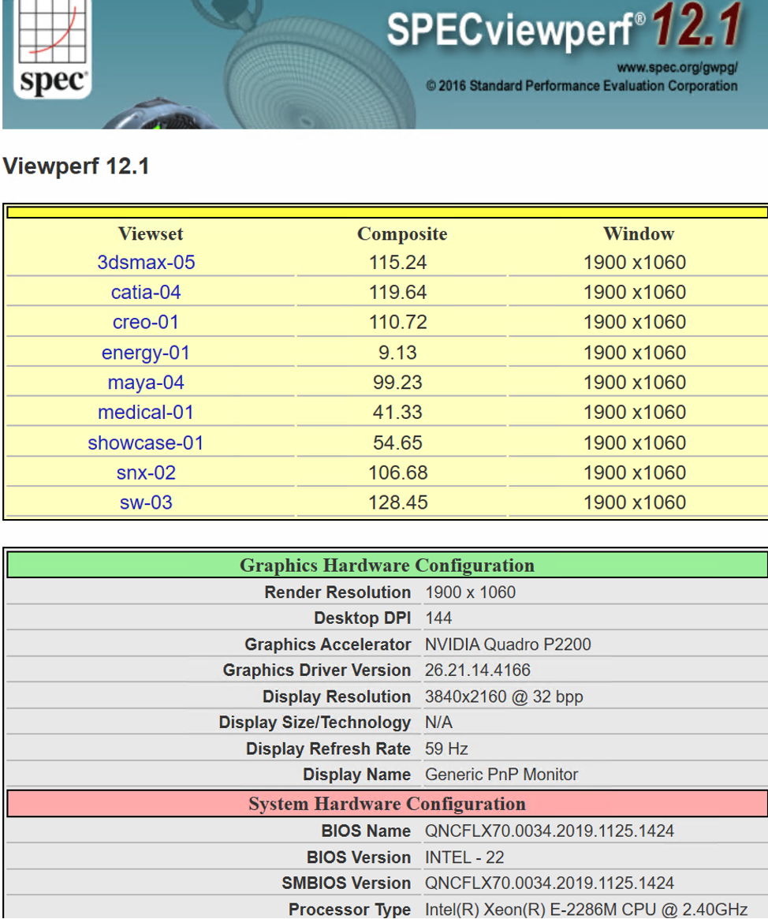768x919 pixels.
Task: Open the snx-02 viewset link
Action: point(146,473)
